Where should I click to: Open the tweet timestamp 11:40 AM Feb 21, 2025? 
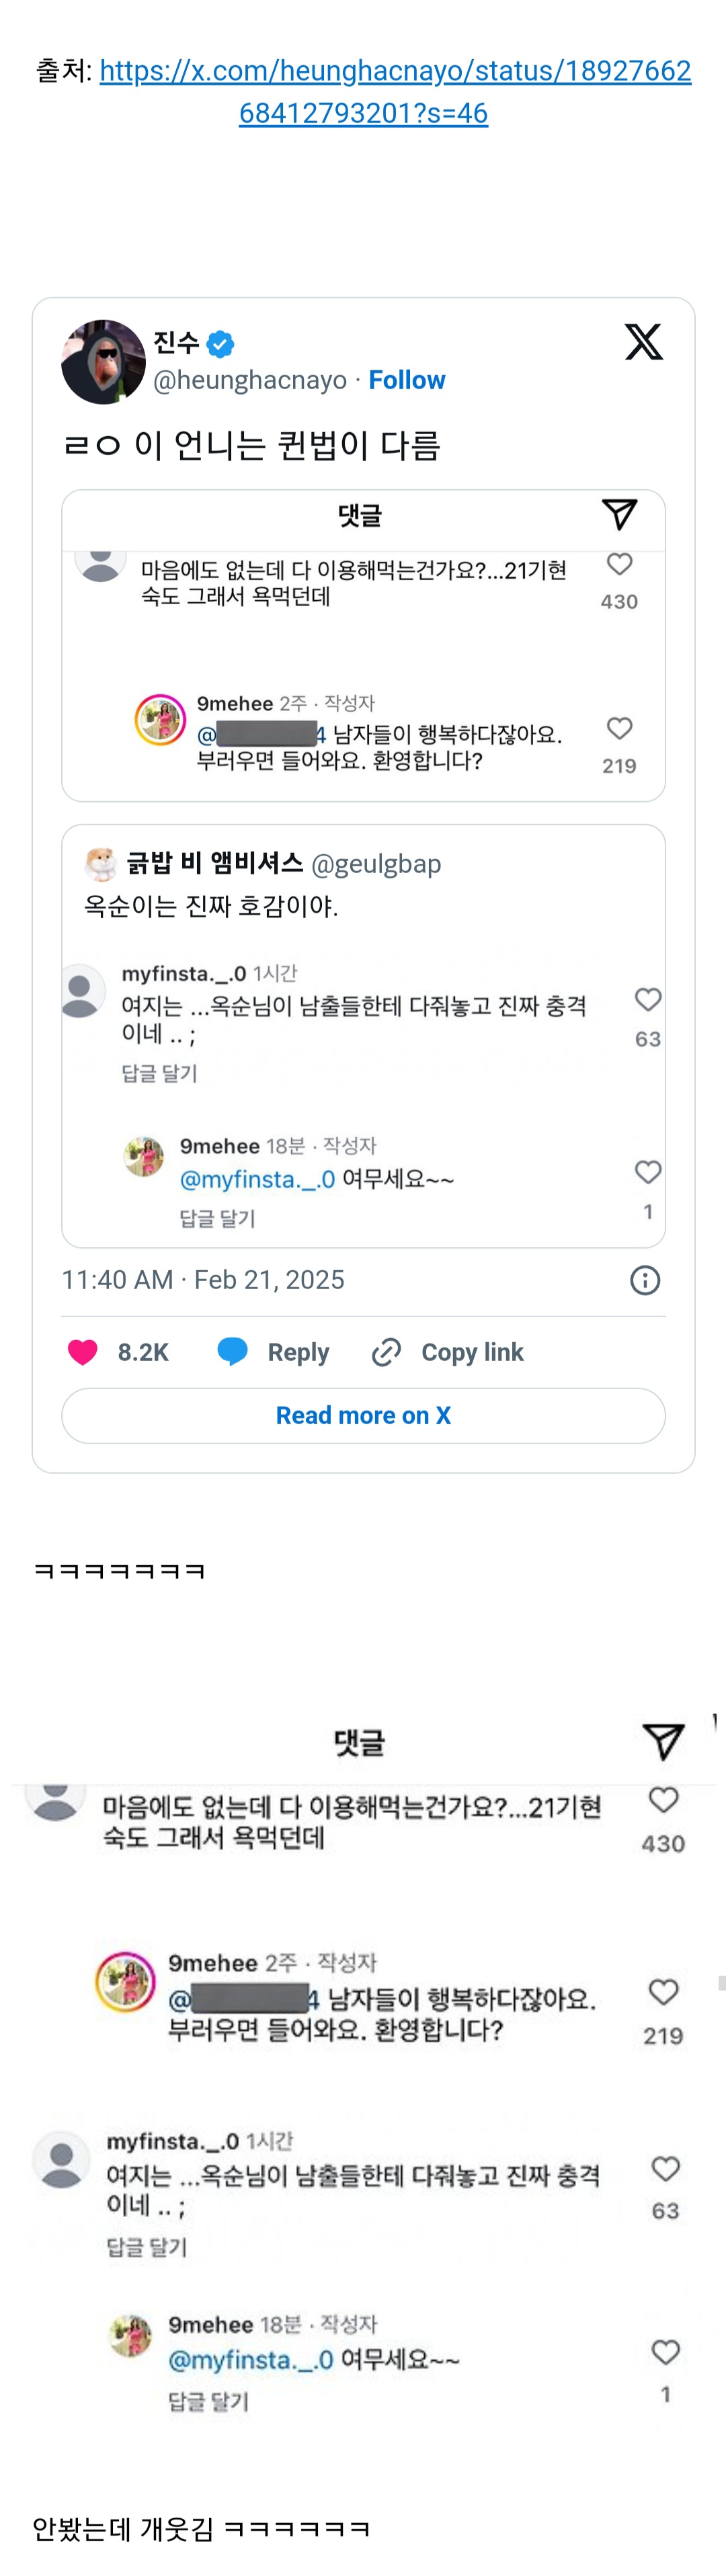click(x=203, y=1280)
